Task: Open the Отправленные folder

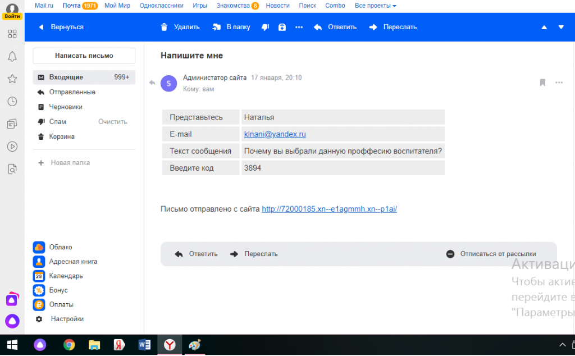Action: [x=72, y=92]
